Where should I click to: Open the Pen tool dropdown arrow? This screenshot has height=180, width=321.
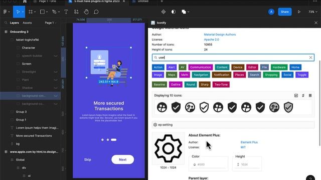pos(59,12)
